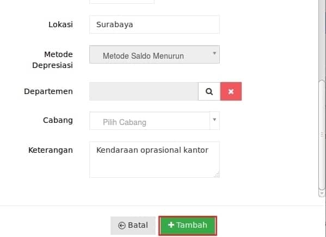Click the arrow on Metode Saldo Menurun
Image resolution: width=326 pixels, height=237 pixels.
(214, 53)
